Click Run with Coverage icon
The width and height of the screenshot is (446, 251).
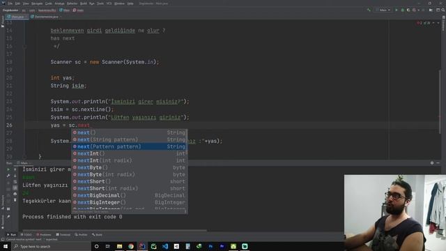coord(408,10)
